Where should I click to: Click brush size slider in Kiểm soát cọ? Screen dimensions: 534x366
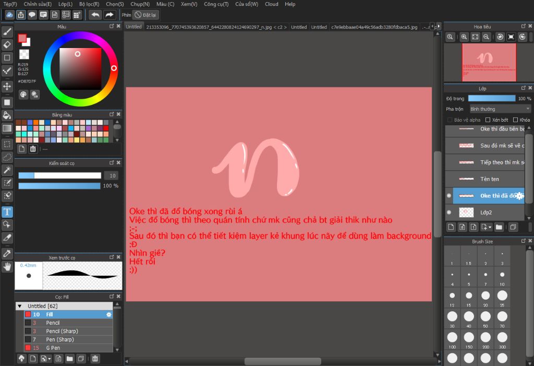[x=59, y=175]
